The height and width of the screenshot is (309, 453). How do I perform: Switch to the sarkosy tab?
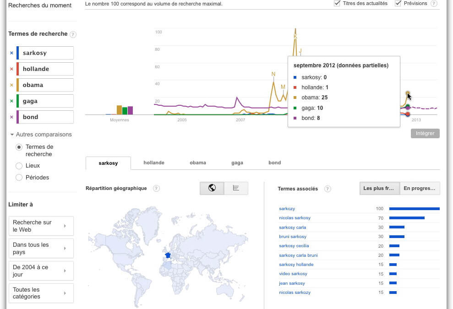109,163
